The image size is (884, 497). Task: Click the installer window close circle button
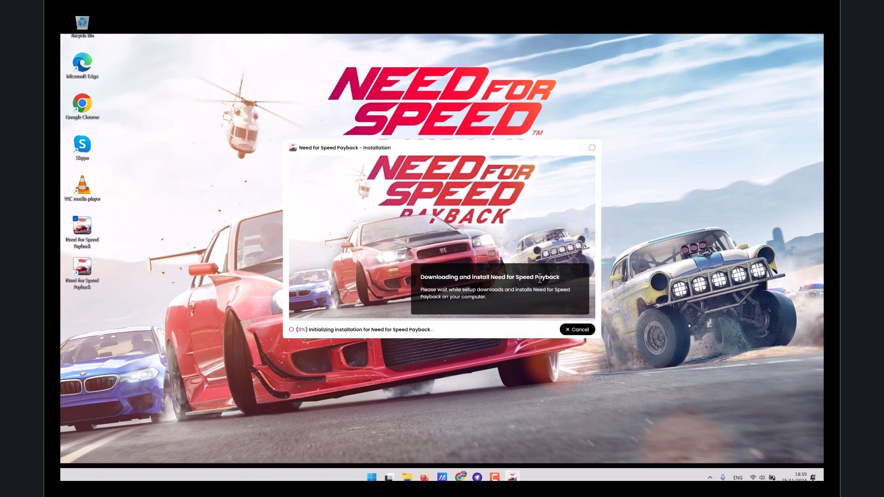coord(592,148)
